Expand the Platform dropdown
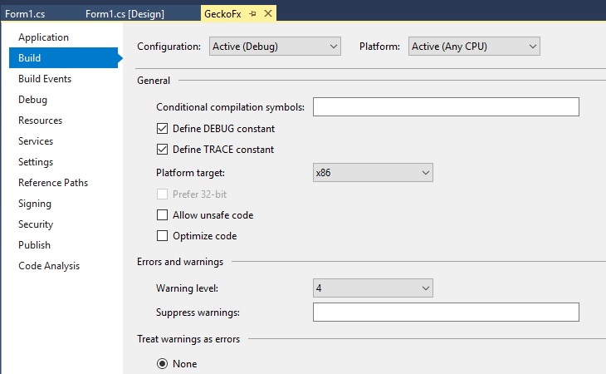 pos(474,47)
